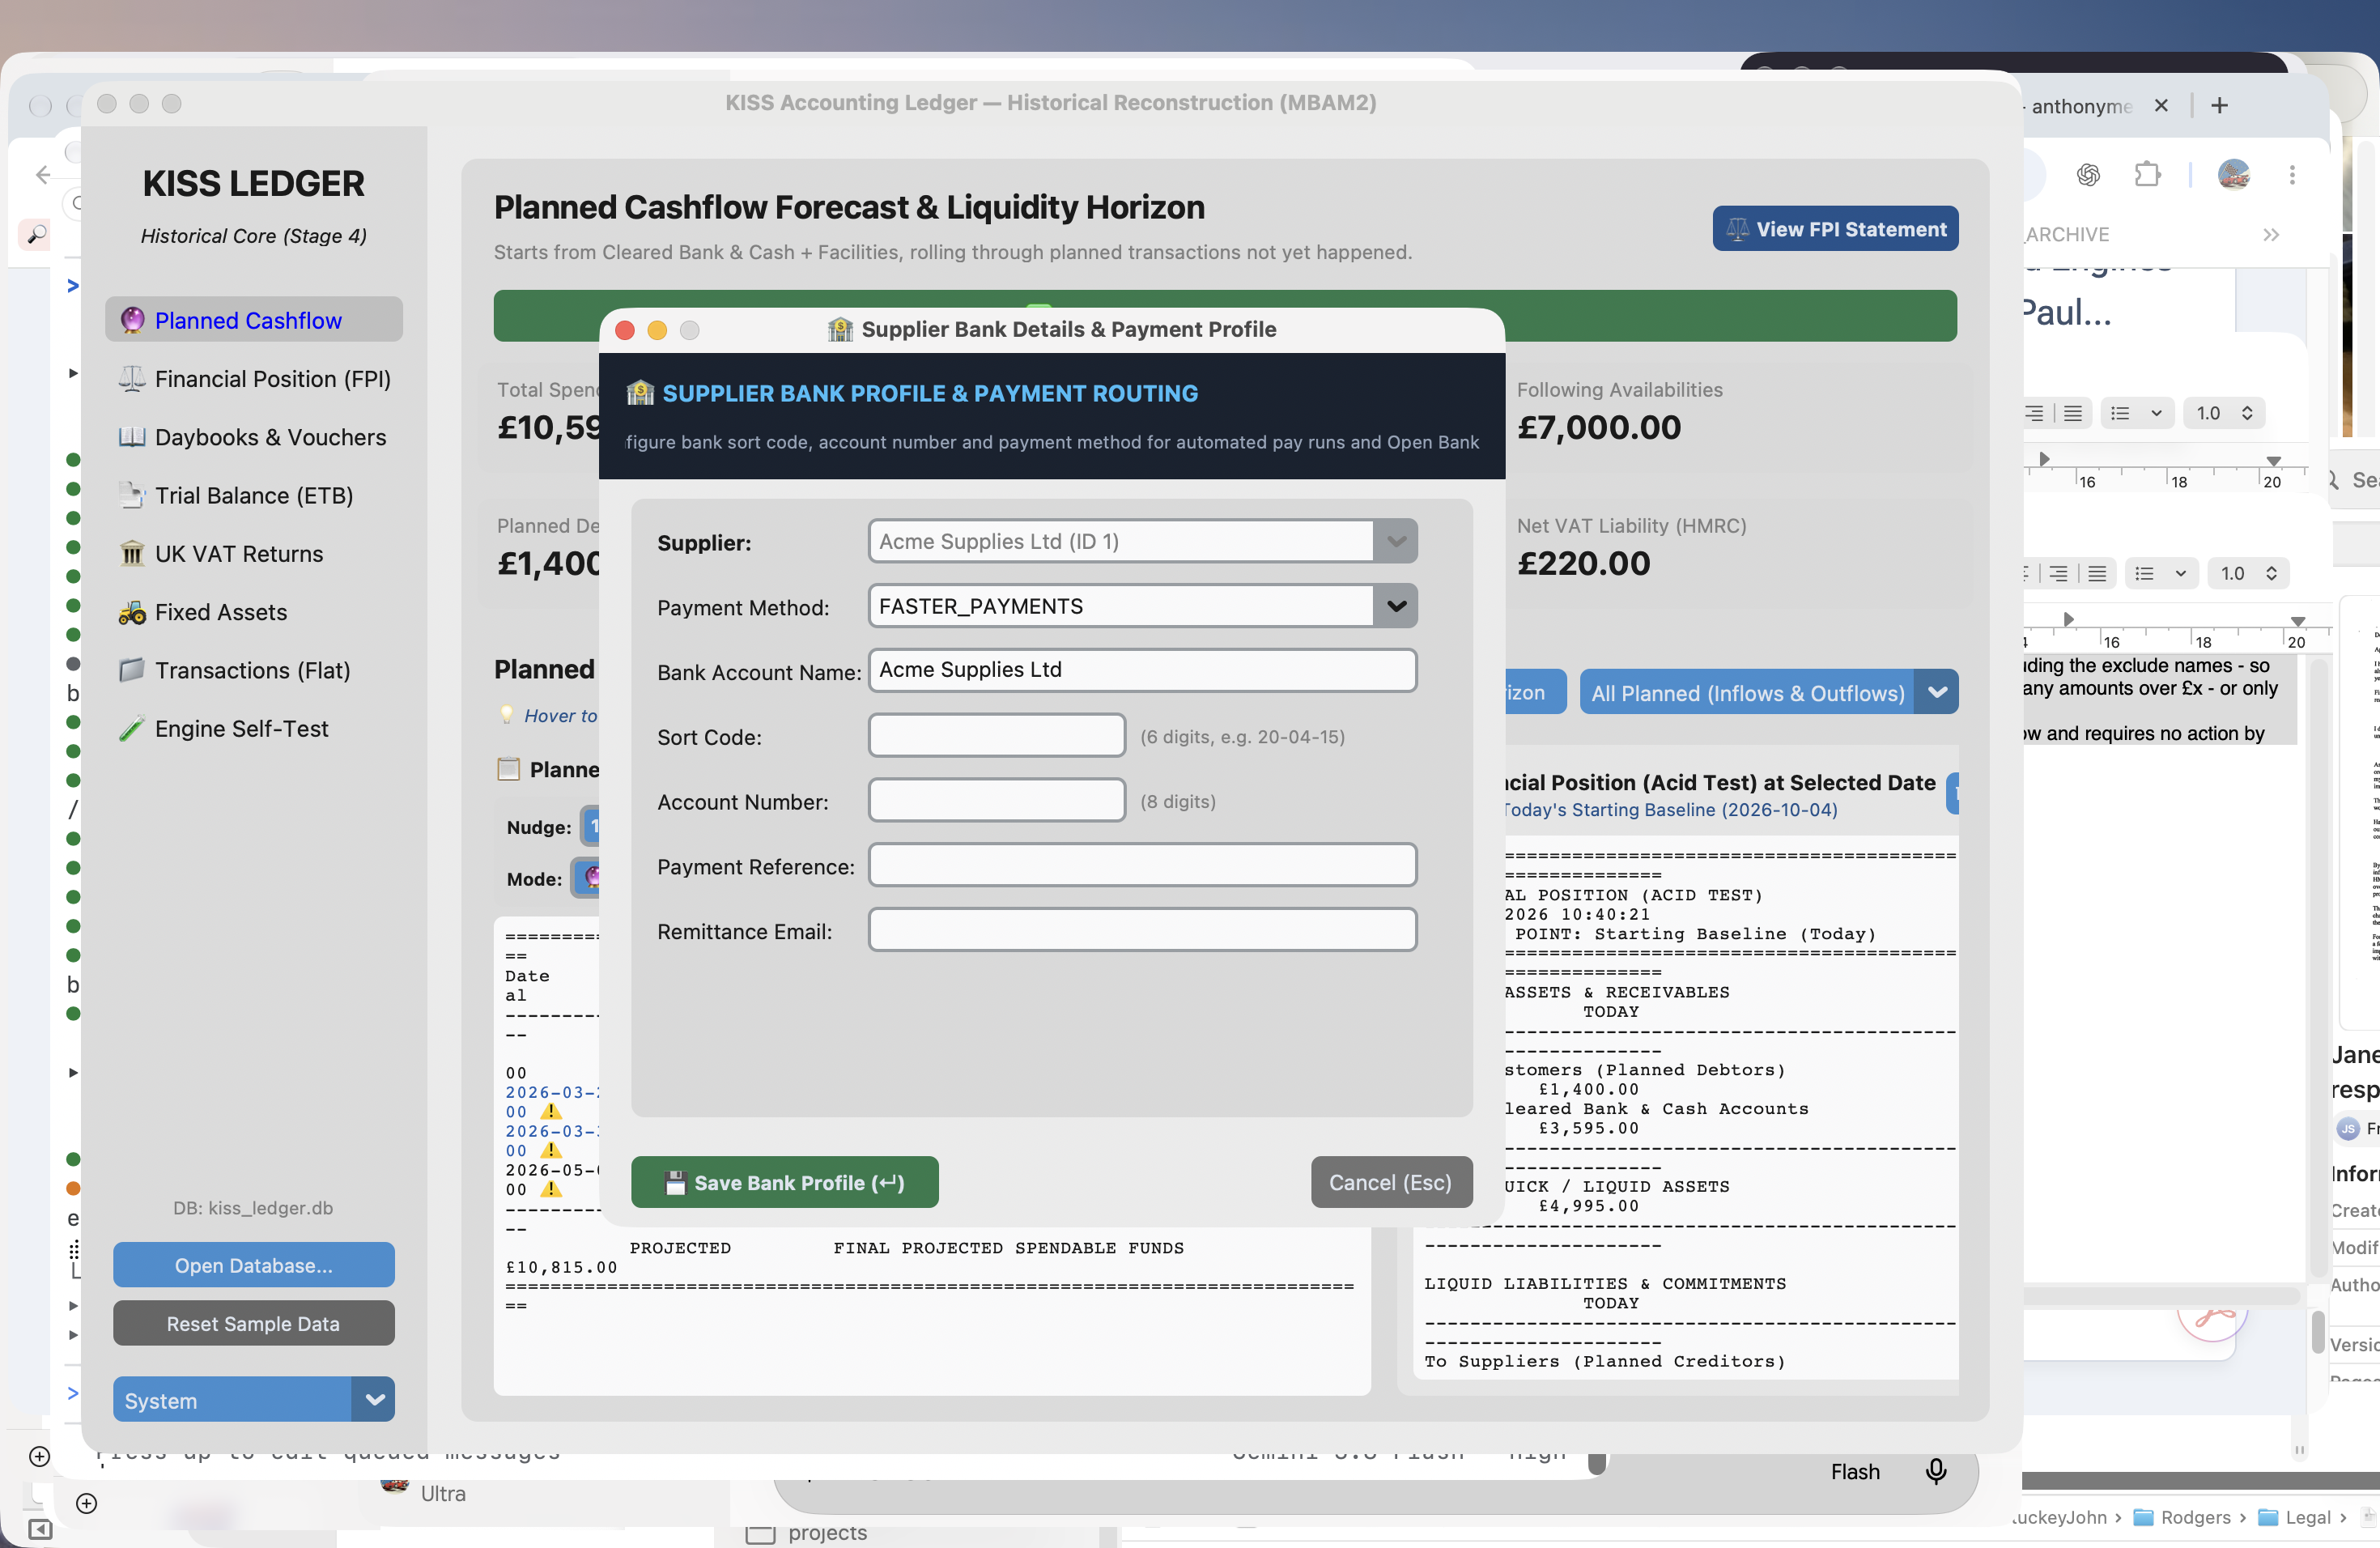The height and width of the screenshot is (1548, 2380).
Task: Click Reset Sample Data button
Action: point(253,1323)
